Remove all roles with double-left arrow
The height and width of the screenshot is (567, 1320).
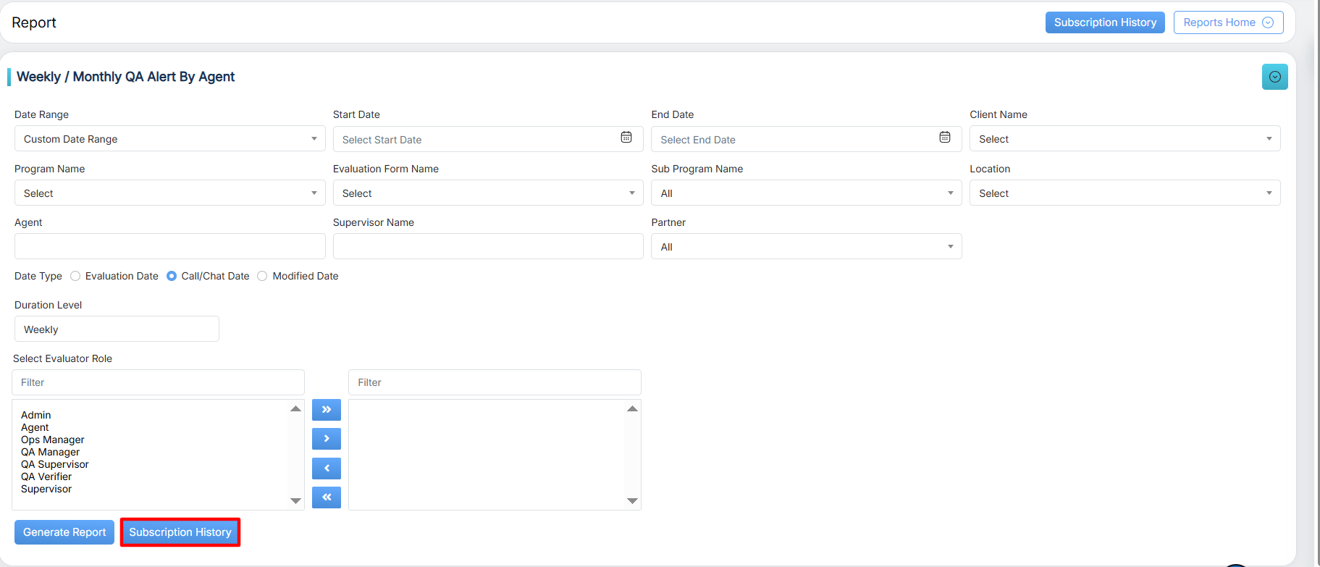pyautogui.click(x=327, y=497)
